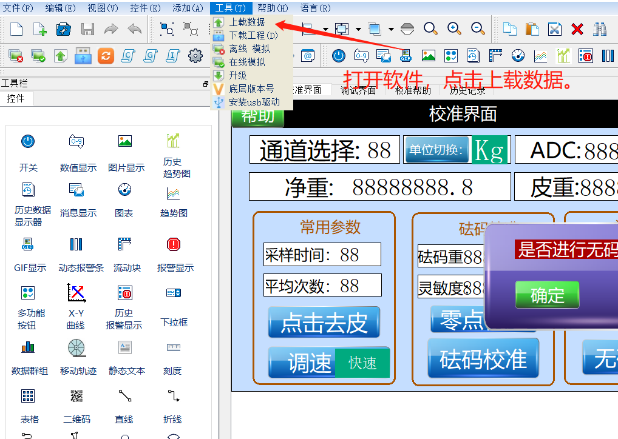Choose 离线模拟 from the tools menu
The height and width of the screenshot is (439, 618).
[252, 49]
